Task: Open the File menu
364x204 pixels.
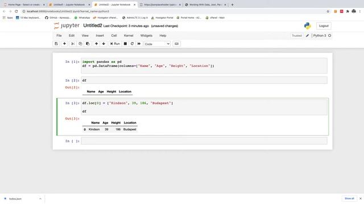Action: tap(59, 36)
